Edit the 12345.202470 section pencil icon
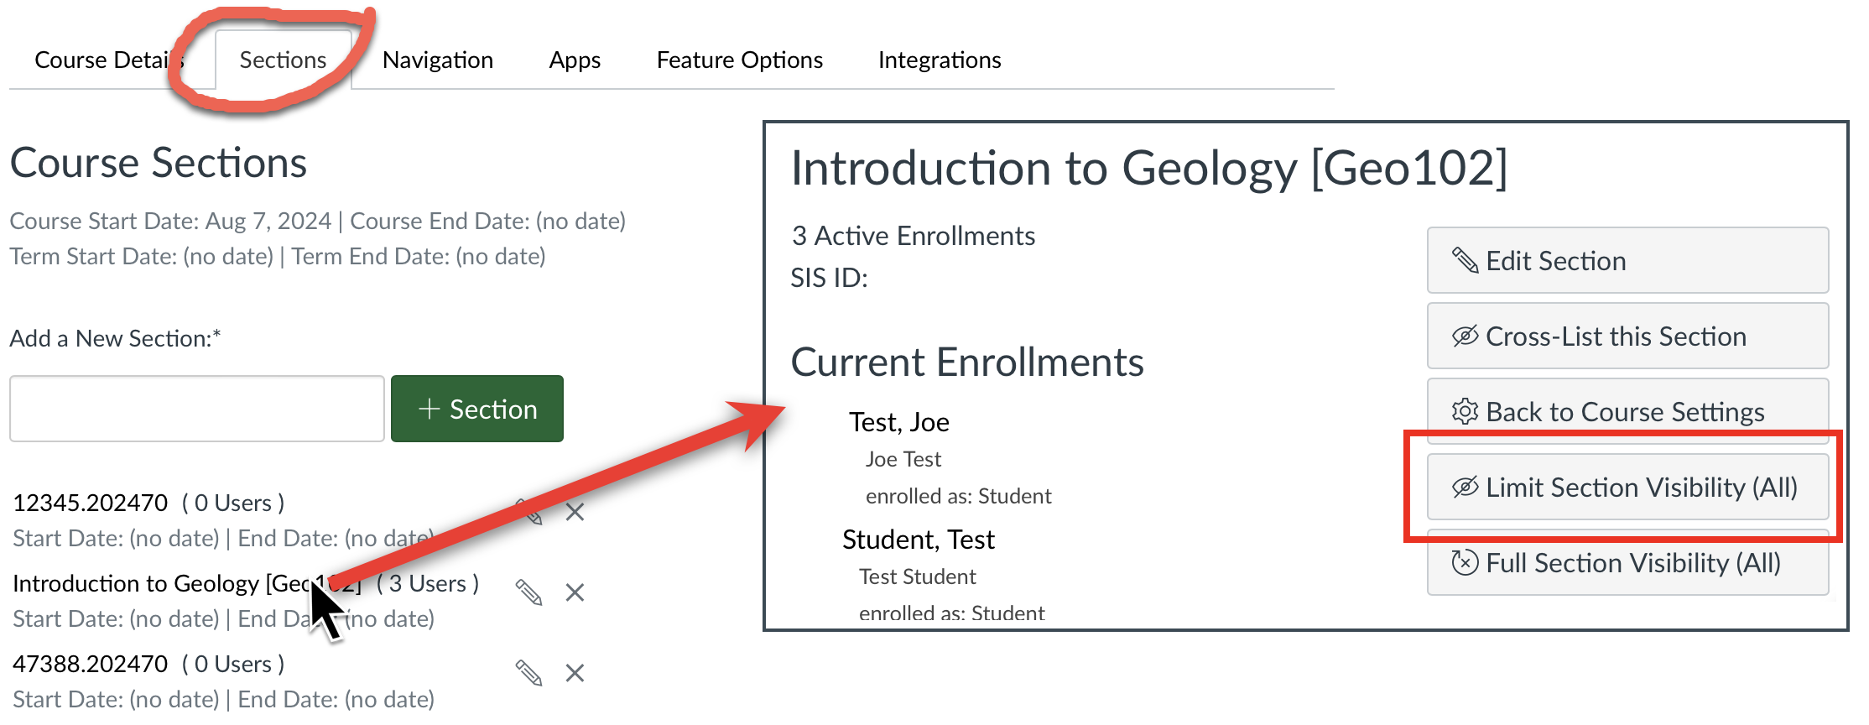1869x725 pixels. 530,512
